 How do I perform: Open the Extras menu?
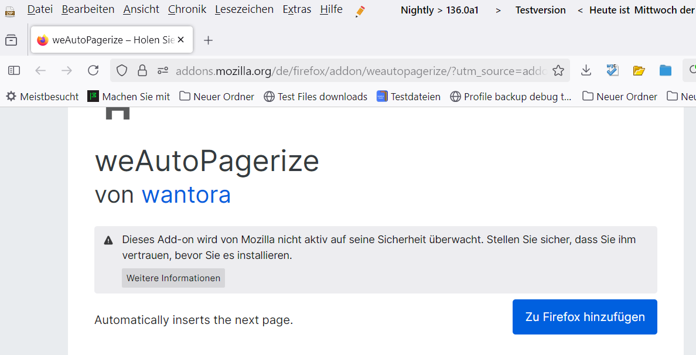coord(296,9)
